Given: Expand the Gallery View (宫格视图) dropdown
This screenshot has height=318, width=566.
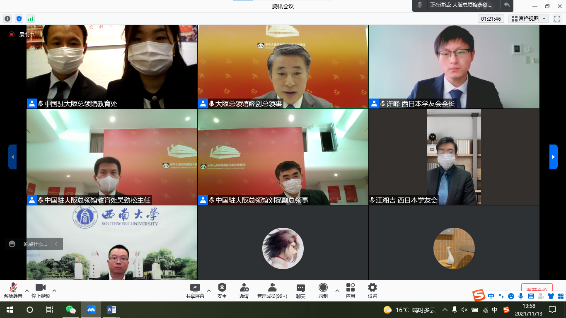Looking at the screenshot, I should 529,19.
